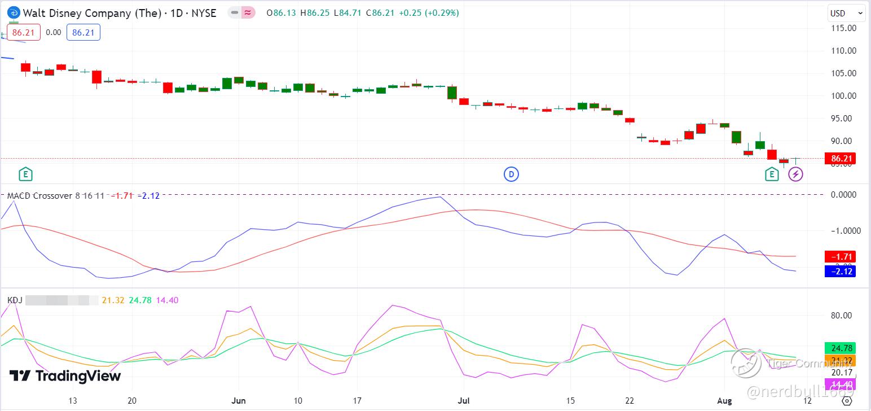Open the USD currency dropdown
Image resolution: width=871 pixels, height=411 pixels.
tap(846, 13)
